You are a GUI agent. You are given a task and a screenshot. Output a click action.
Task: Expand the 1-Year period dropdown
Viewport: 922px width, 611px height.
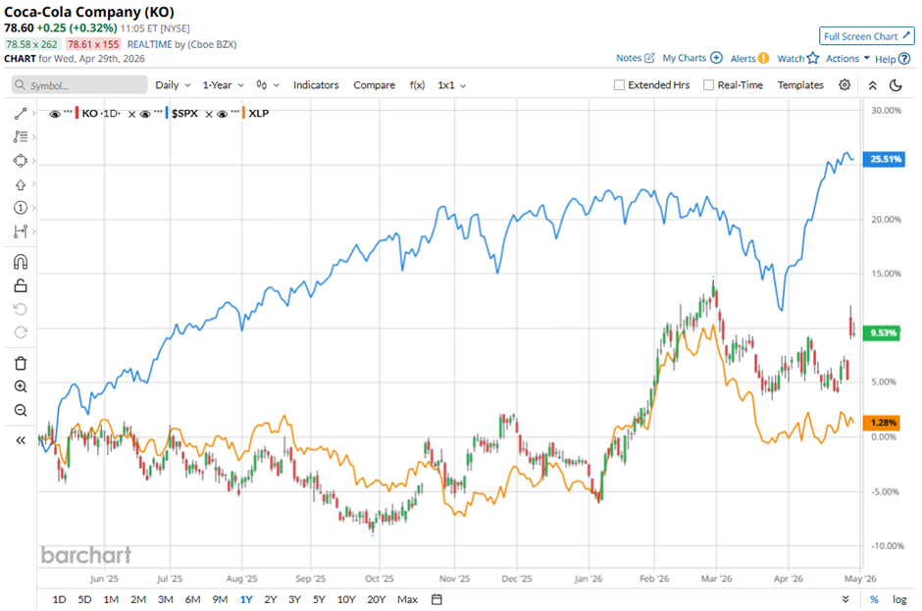(x=224, y=85)
